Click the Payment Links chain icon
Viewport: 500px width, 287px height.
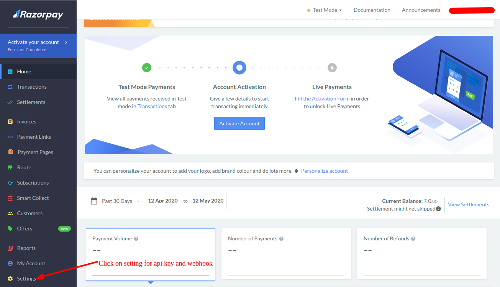10,137
